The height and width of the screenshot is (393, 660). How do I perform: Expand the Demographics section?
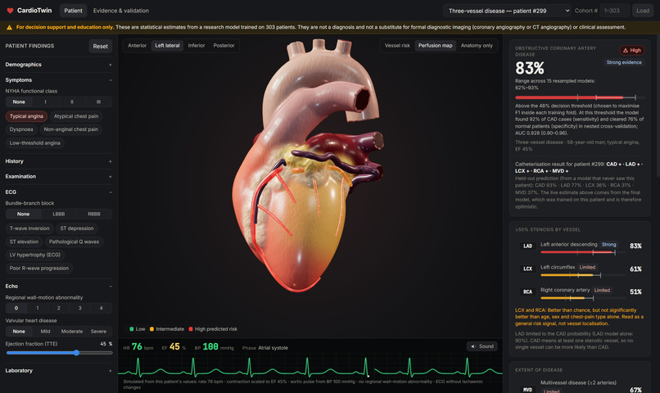58,65
